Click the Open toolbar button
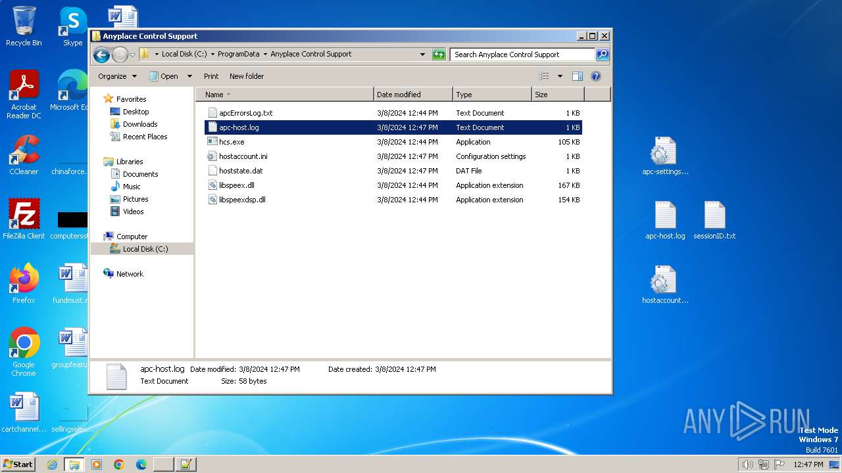 pos(163,76)
